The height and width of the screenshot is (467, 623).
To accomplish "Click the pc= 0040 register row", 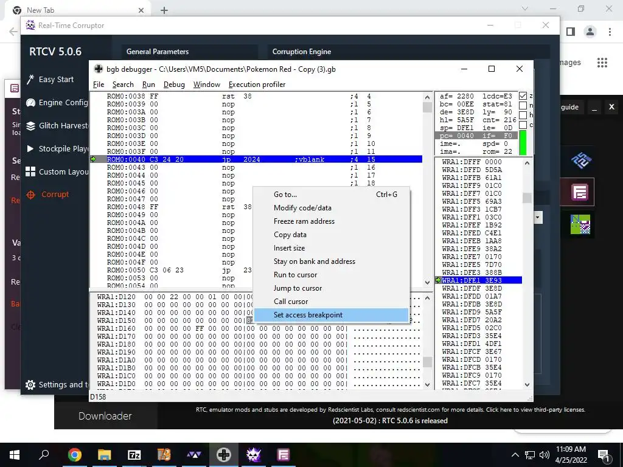I will [x=476, y=136].
